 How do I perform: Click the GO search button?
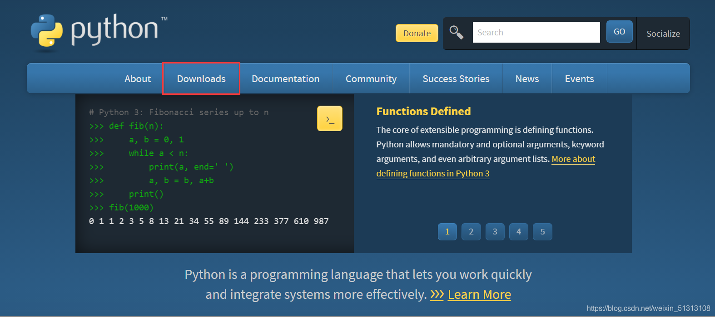pyautogui.click(x=620, y=32)
